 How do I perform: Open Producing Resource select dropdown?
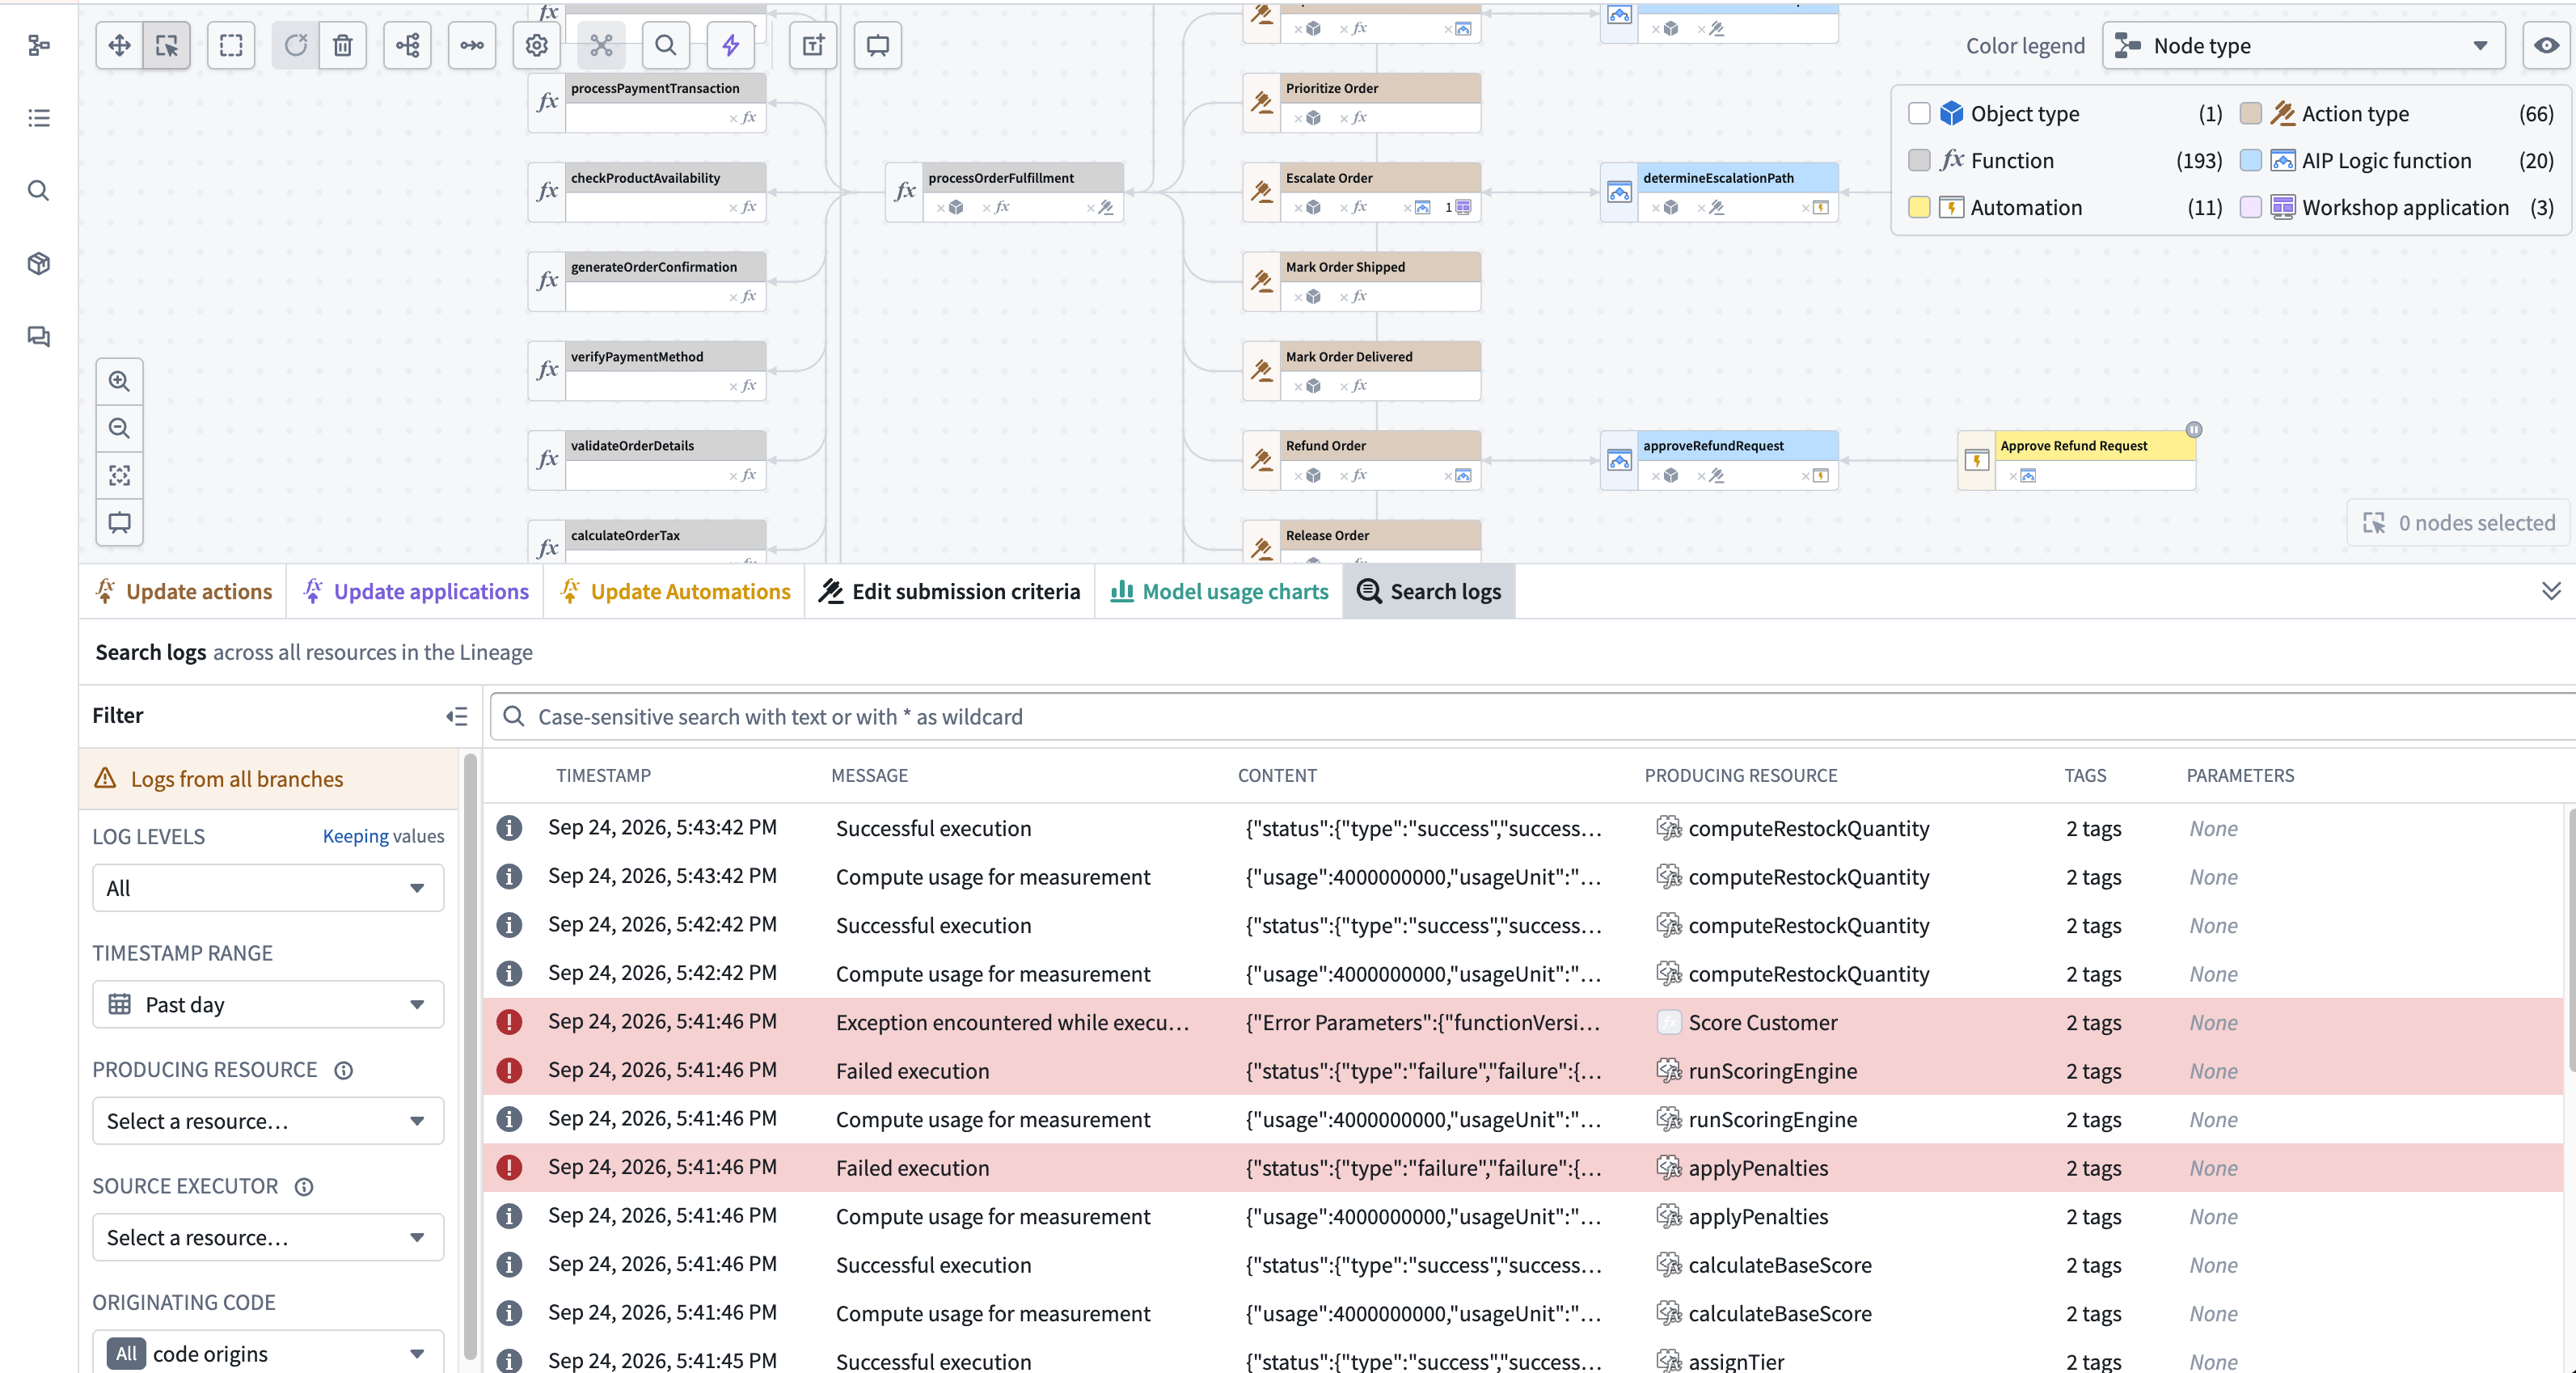pos(268,1121)
